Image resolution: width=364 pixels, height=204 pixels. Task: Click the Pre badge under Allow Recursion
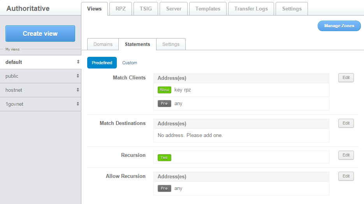point(164,188)
